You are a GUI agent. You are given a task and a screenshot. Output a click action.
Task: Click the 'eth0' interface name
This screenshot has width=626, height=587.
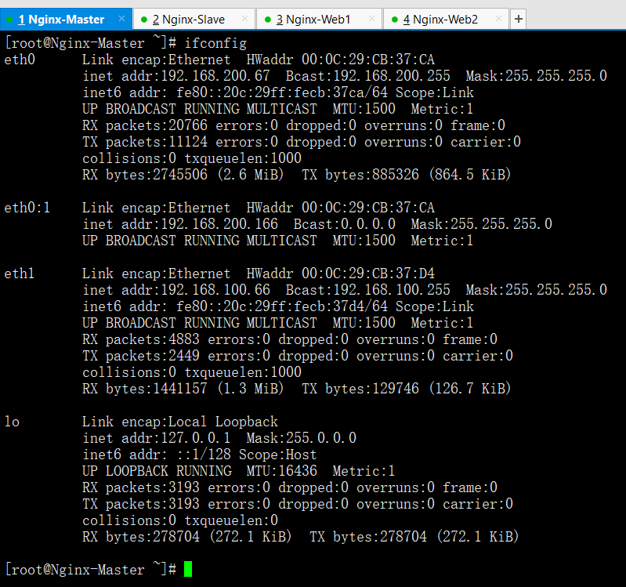point(20,60)
